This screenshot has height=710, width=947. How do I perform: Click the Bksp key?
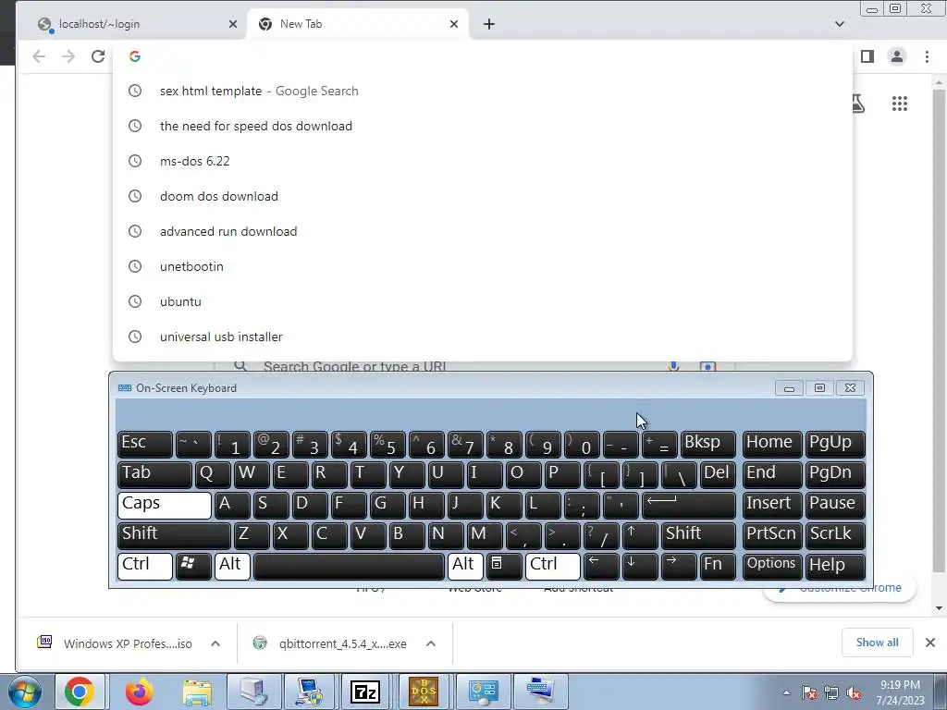pyautogui.click(x=708, y=445)
